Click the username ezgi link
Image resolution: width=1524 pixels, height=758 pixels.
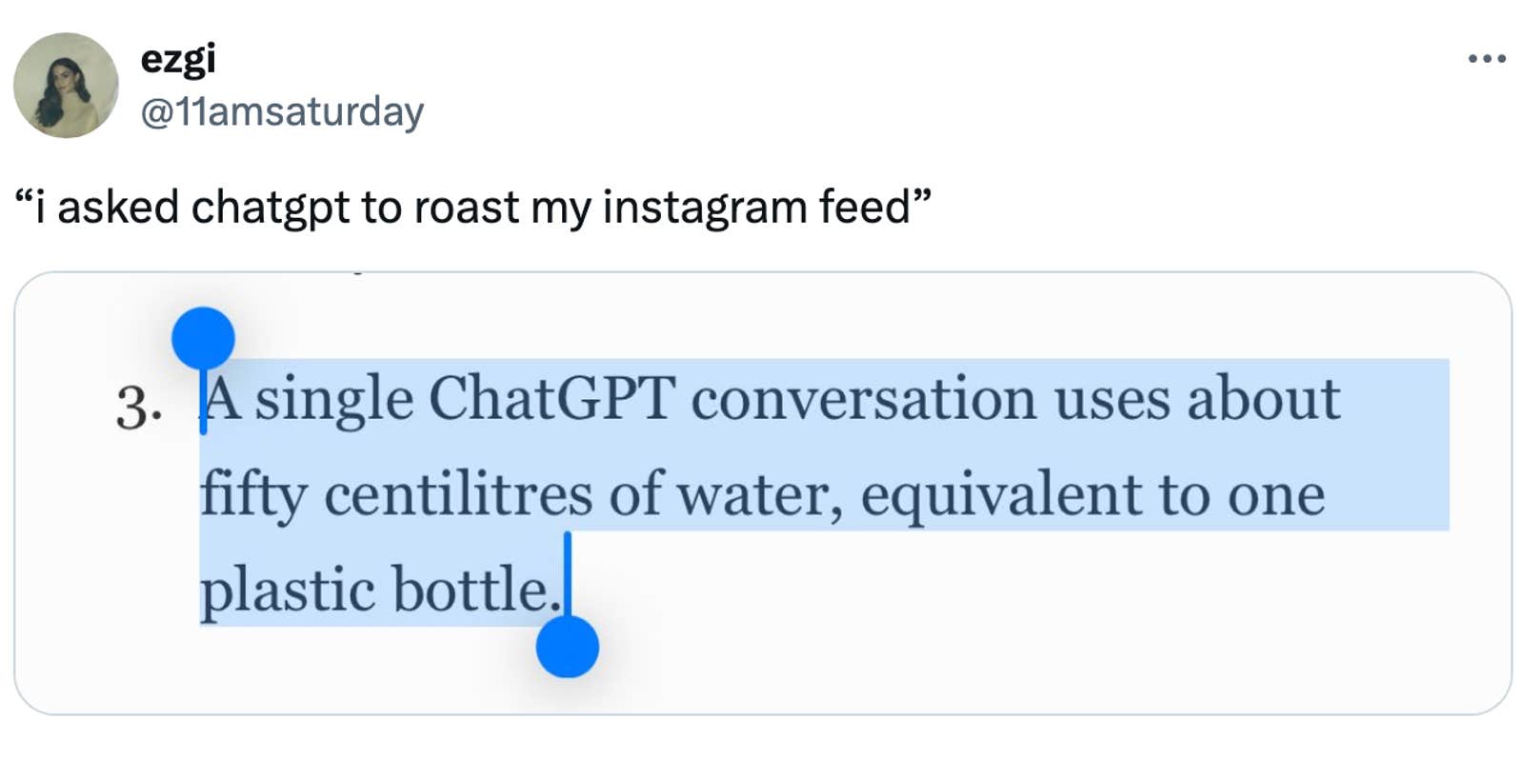pos(177,59)
